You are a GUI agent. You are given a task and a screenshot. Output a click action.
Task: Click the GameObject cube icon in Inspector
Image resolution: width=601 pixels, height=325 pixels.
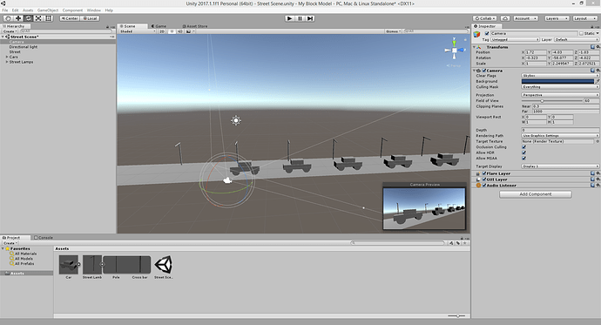(477, 35)
